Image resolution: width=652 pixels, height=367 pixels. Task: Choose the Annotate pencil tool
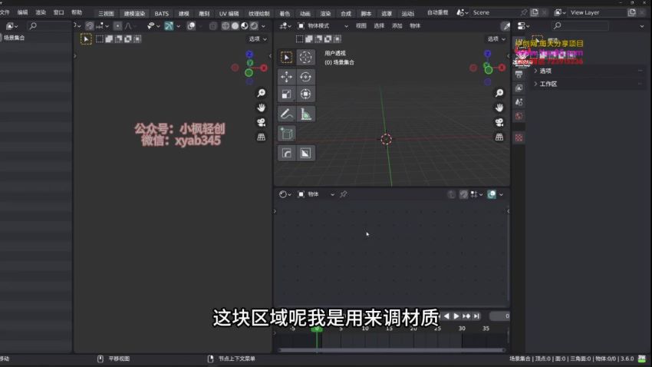(286, 114)
